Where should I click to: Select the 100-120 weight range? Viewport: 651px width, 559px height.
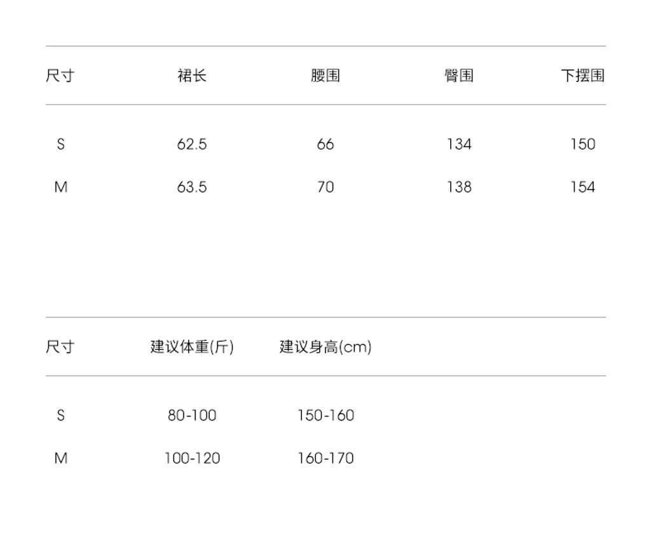tap(192, 458)
